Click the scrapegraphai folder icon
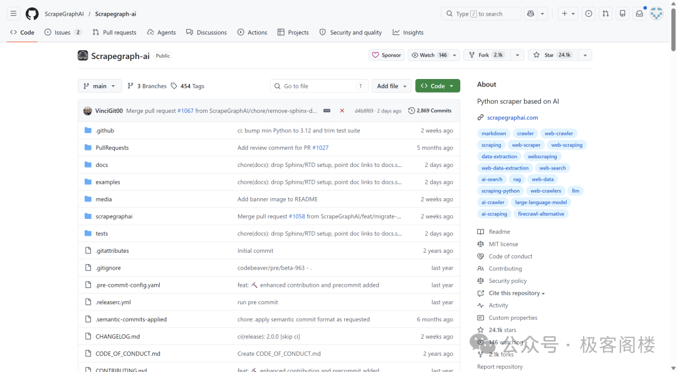 [x=88, y=216]
